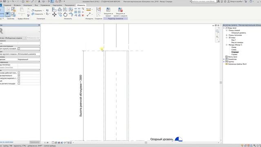Viewport: 261px width, 147px height.
Task: Collapse the 'Фасады (Фасад 1)' tree node
Action: (227, 45)
